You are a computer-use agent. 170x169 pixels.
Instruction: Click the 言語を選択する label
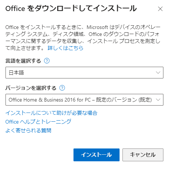(x=23, y=61)
